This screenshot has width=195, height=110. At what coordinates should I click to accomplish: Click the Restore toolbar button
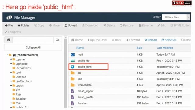coord(126,25)
